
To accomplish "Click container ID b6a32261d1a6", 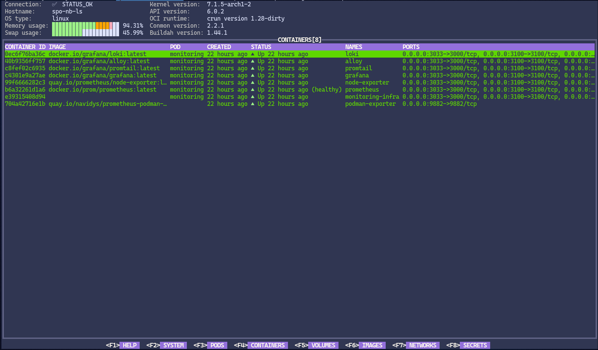I will coord(25,89).
